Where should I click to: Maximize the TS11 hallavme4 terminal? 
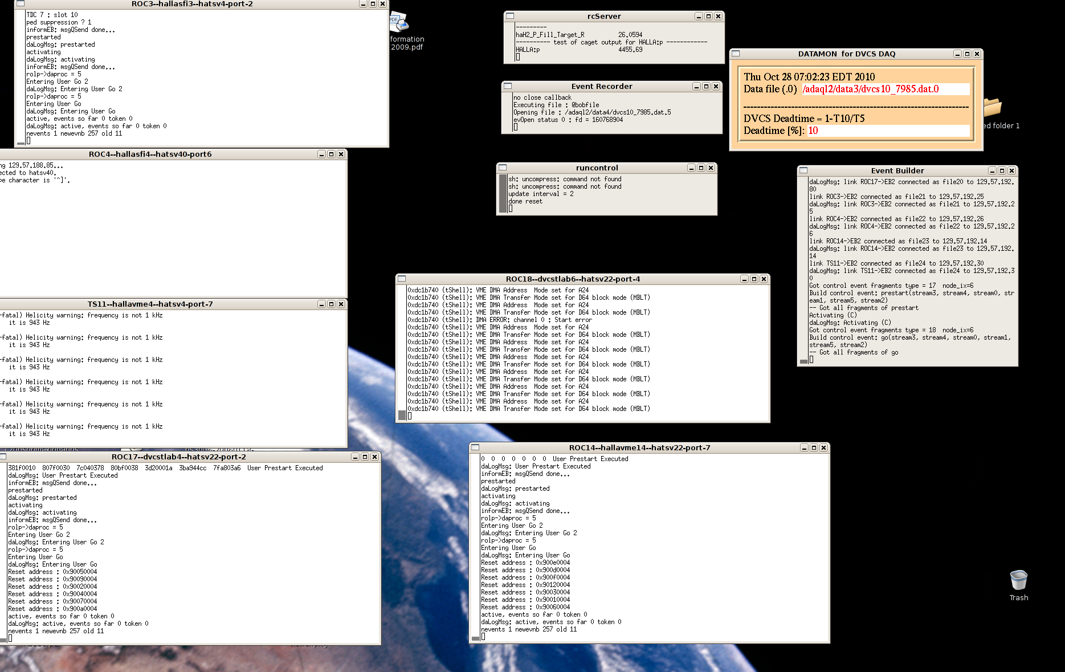[331, 304]
